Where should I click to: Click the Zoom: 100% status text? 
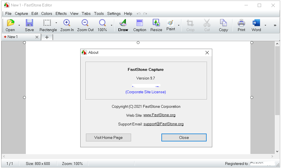72,164
